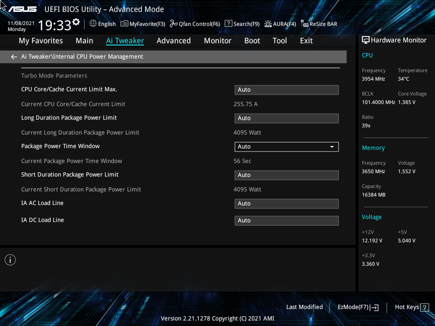The height and width of the screenshot is (326, 435).
Task: Click the Memory section heading
Action: click(373, 148)
